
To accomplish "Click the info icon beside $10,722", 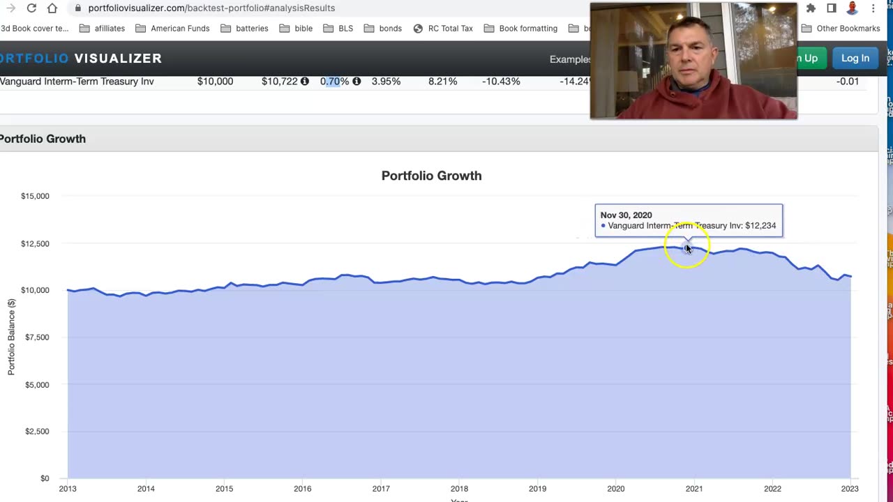I will pos(304,82).
